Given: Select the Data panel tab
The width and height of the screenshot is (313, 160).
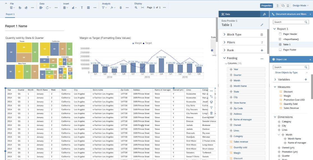Looking at the screenshot, I should click(239, 14).
